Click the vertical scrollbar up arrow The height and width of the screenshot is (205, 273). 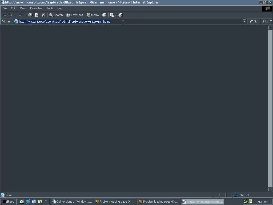point(270,27)
